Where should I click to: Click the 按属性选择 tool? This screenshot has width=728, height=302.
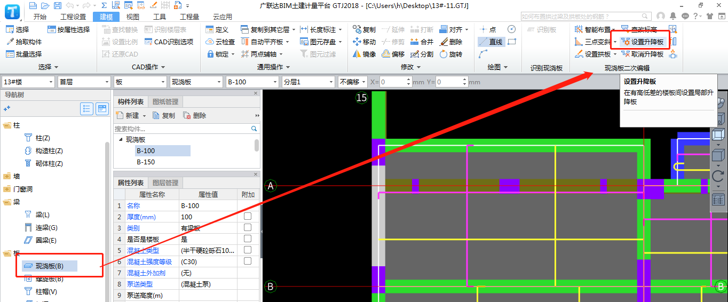69,29
